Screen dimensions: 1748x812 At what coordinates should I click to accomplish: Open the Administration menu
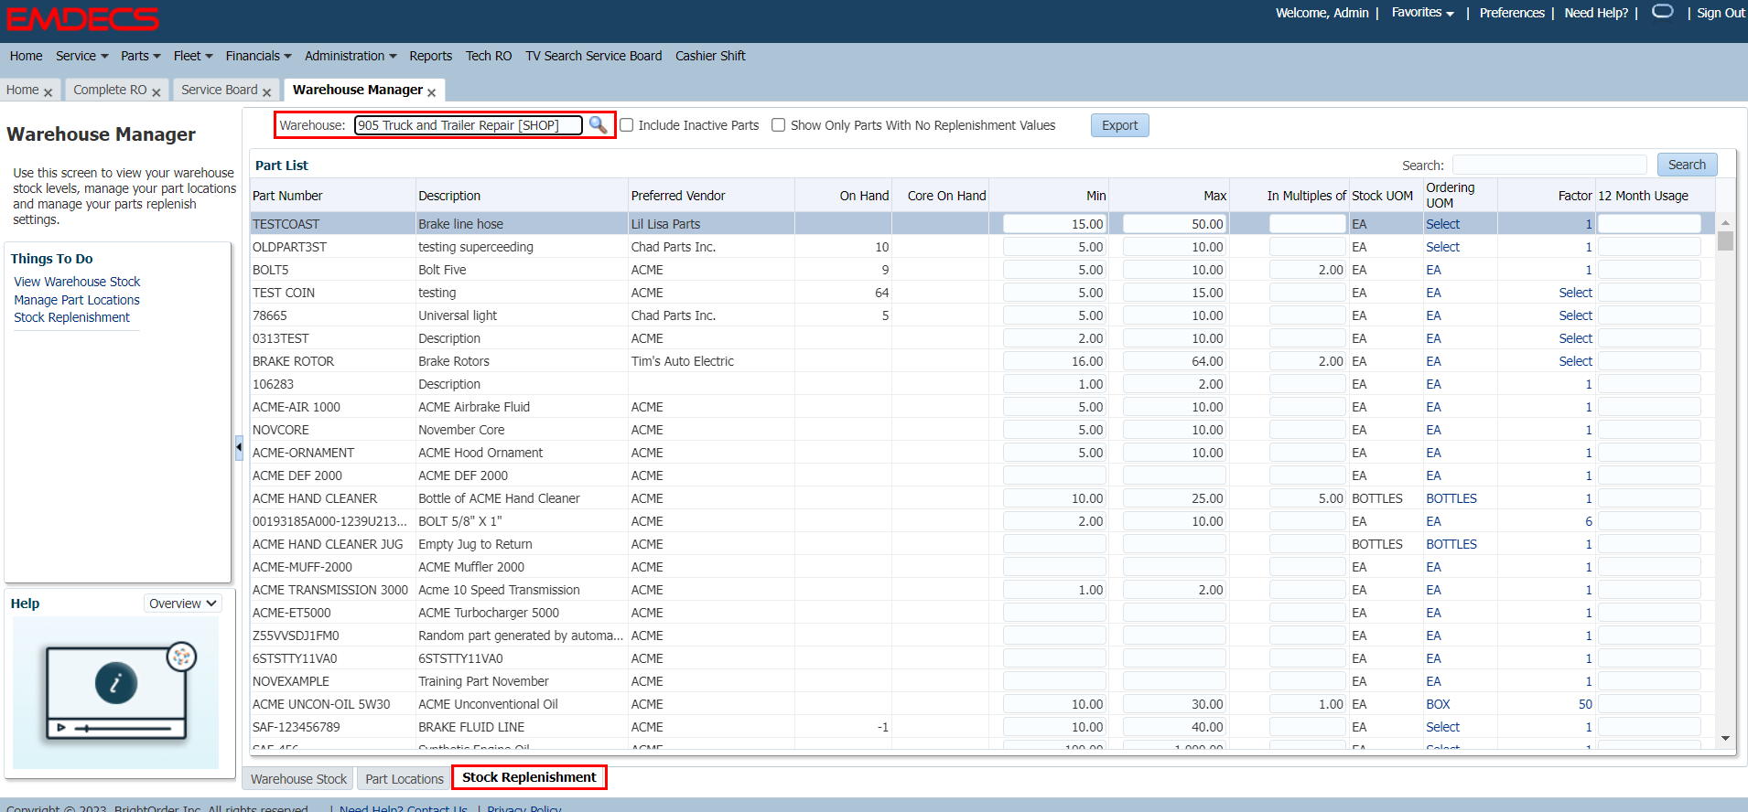(x=351, y=56)
